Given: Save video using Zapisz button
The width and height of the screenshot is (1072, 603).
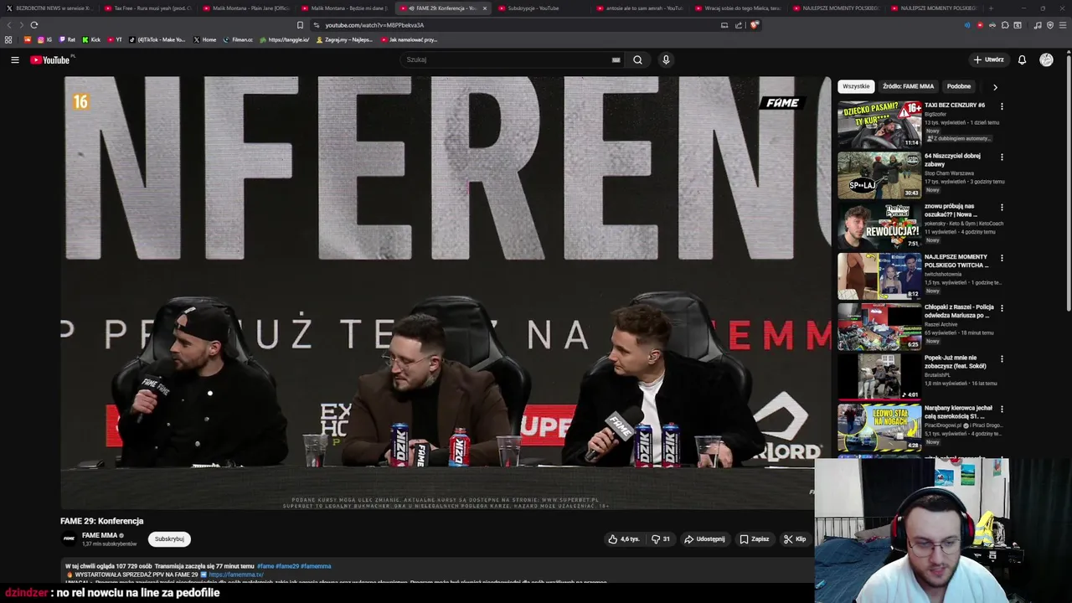Looking at the screenshot, I should (754, 539).
